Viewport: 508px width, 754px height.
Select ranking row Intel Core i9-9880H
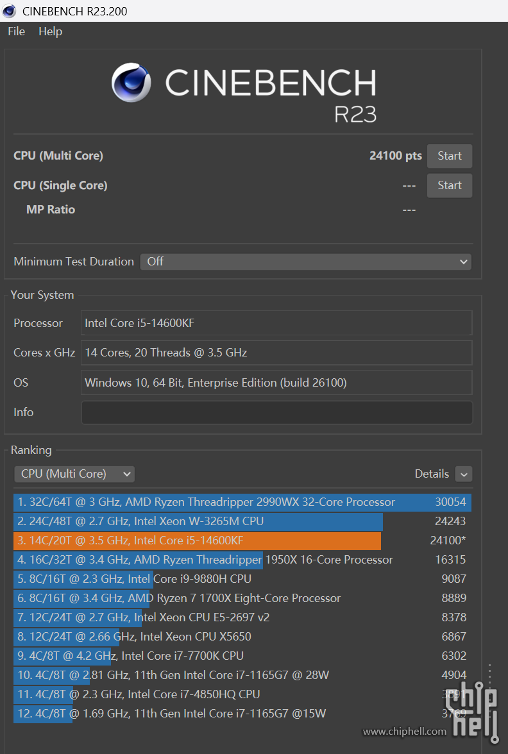242,579
